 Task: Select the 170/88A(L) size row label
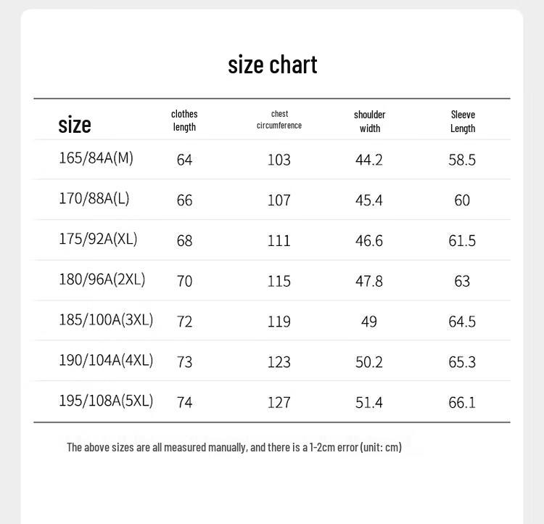[94, 199]
